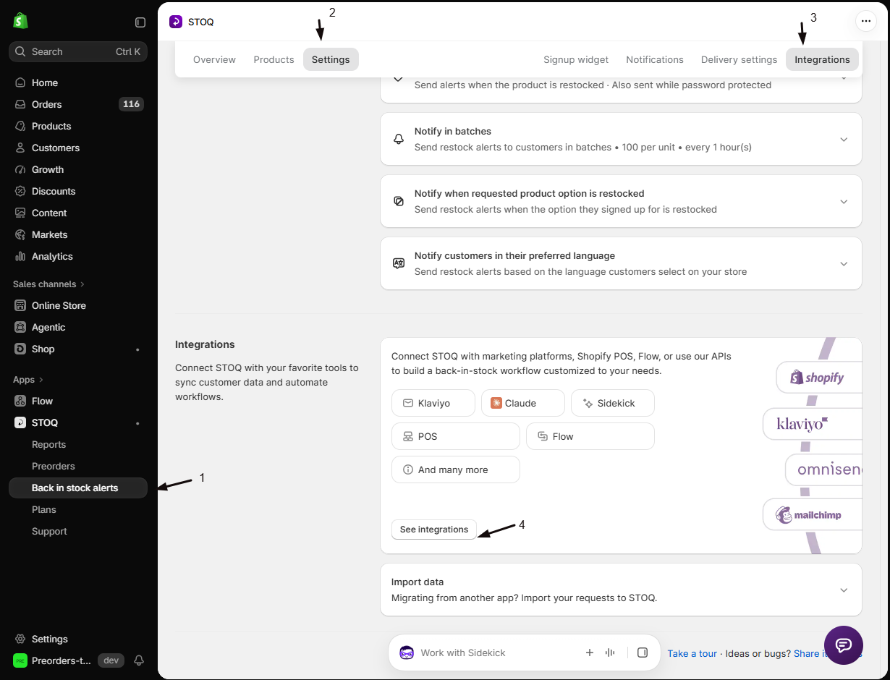Jump to Delivery settings section

click(x=739, y=59)
